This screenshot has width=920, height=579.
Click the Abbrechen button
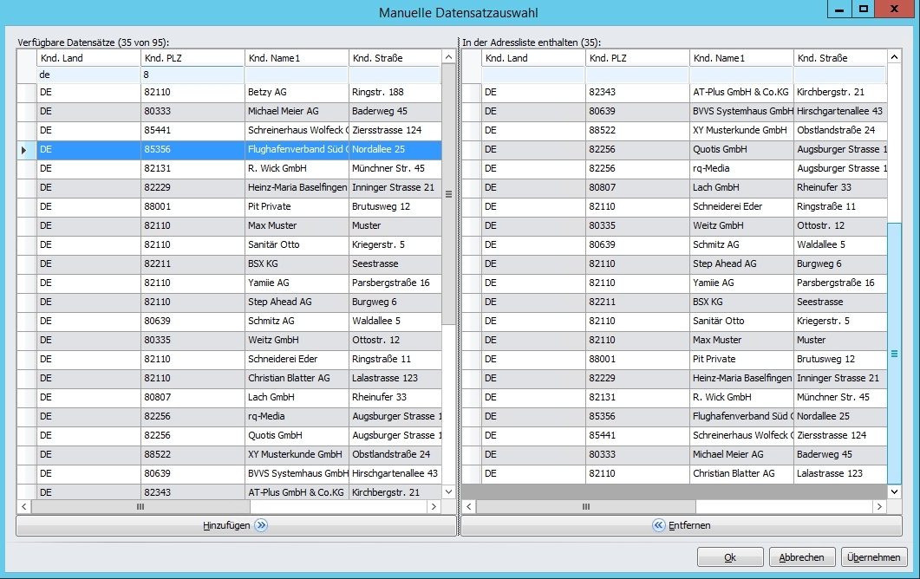click(x=801, y=557)
